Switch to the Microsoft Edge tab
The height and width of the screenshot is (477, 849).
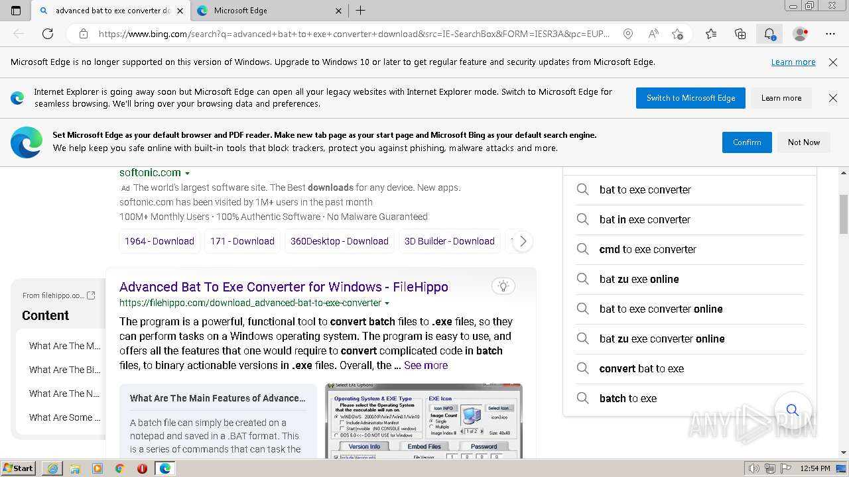269,11
